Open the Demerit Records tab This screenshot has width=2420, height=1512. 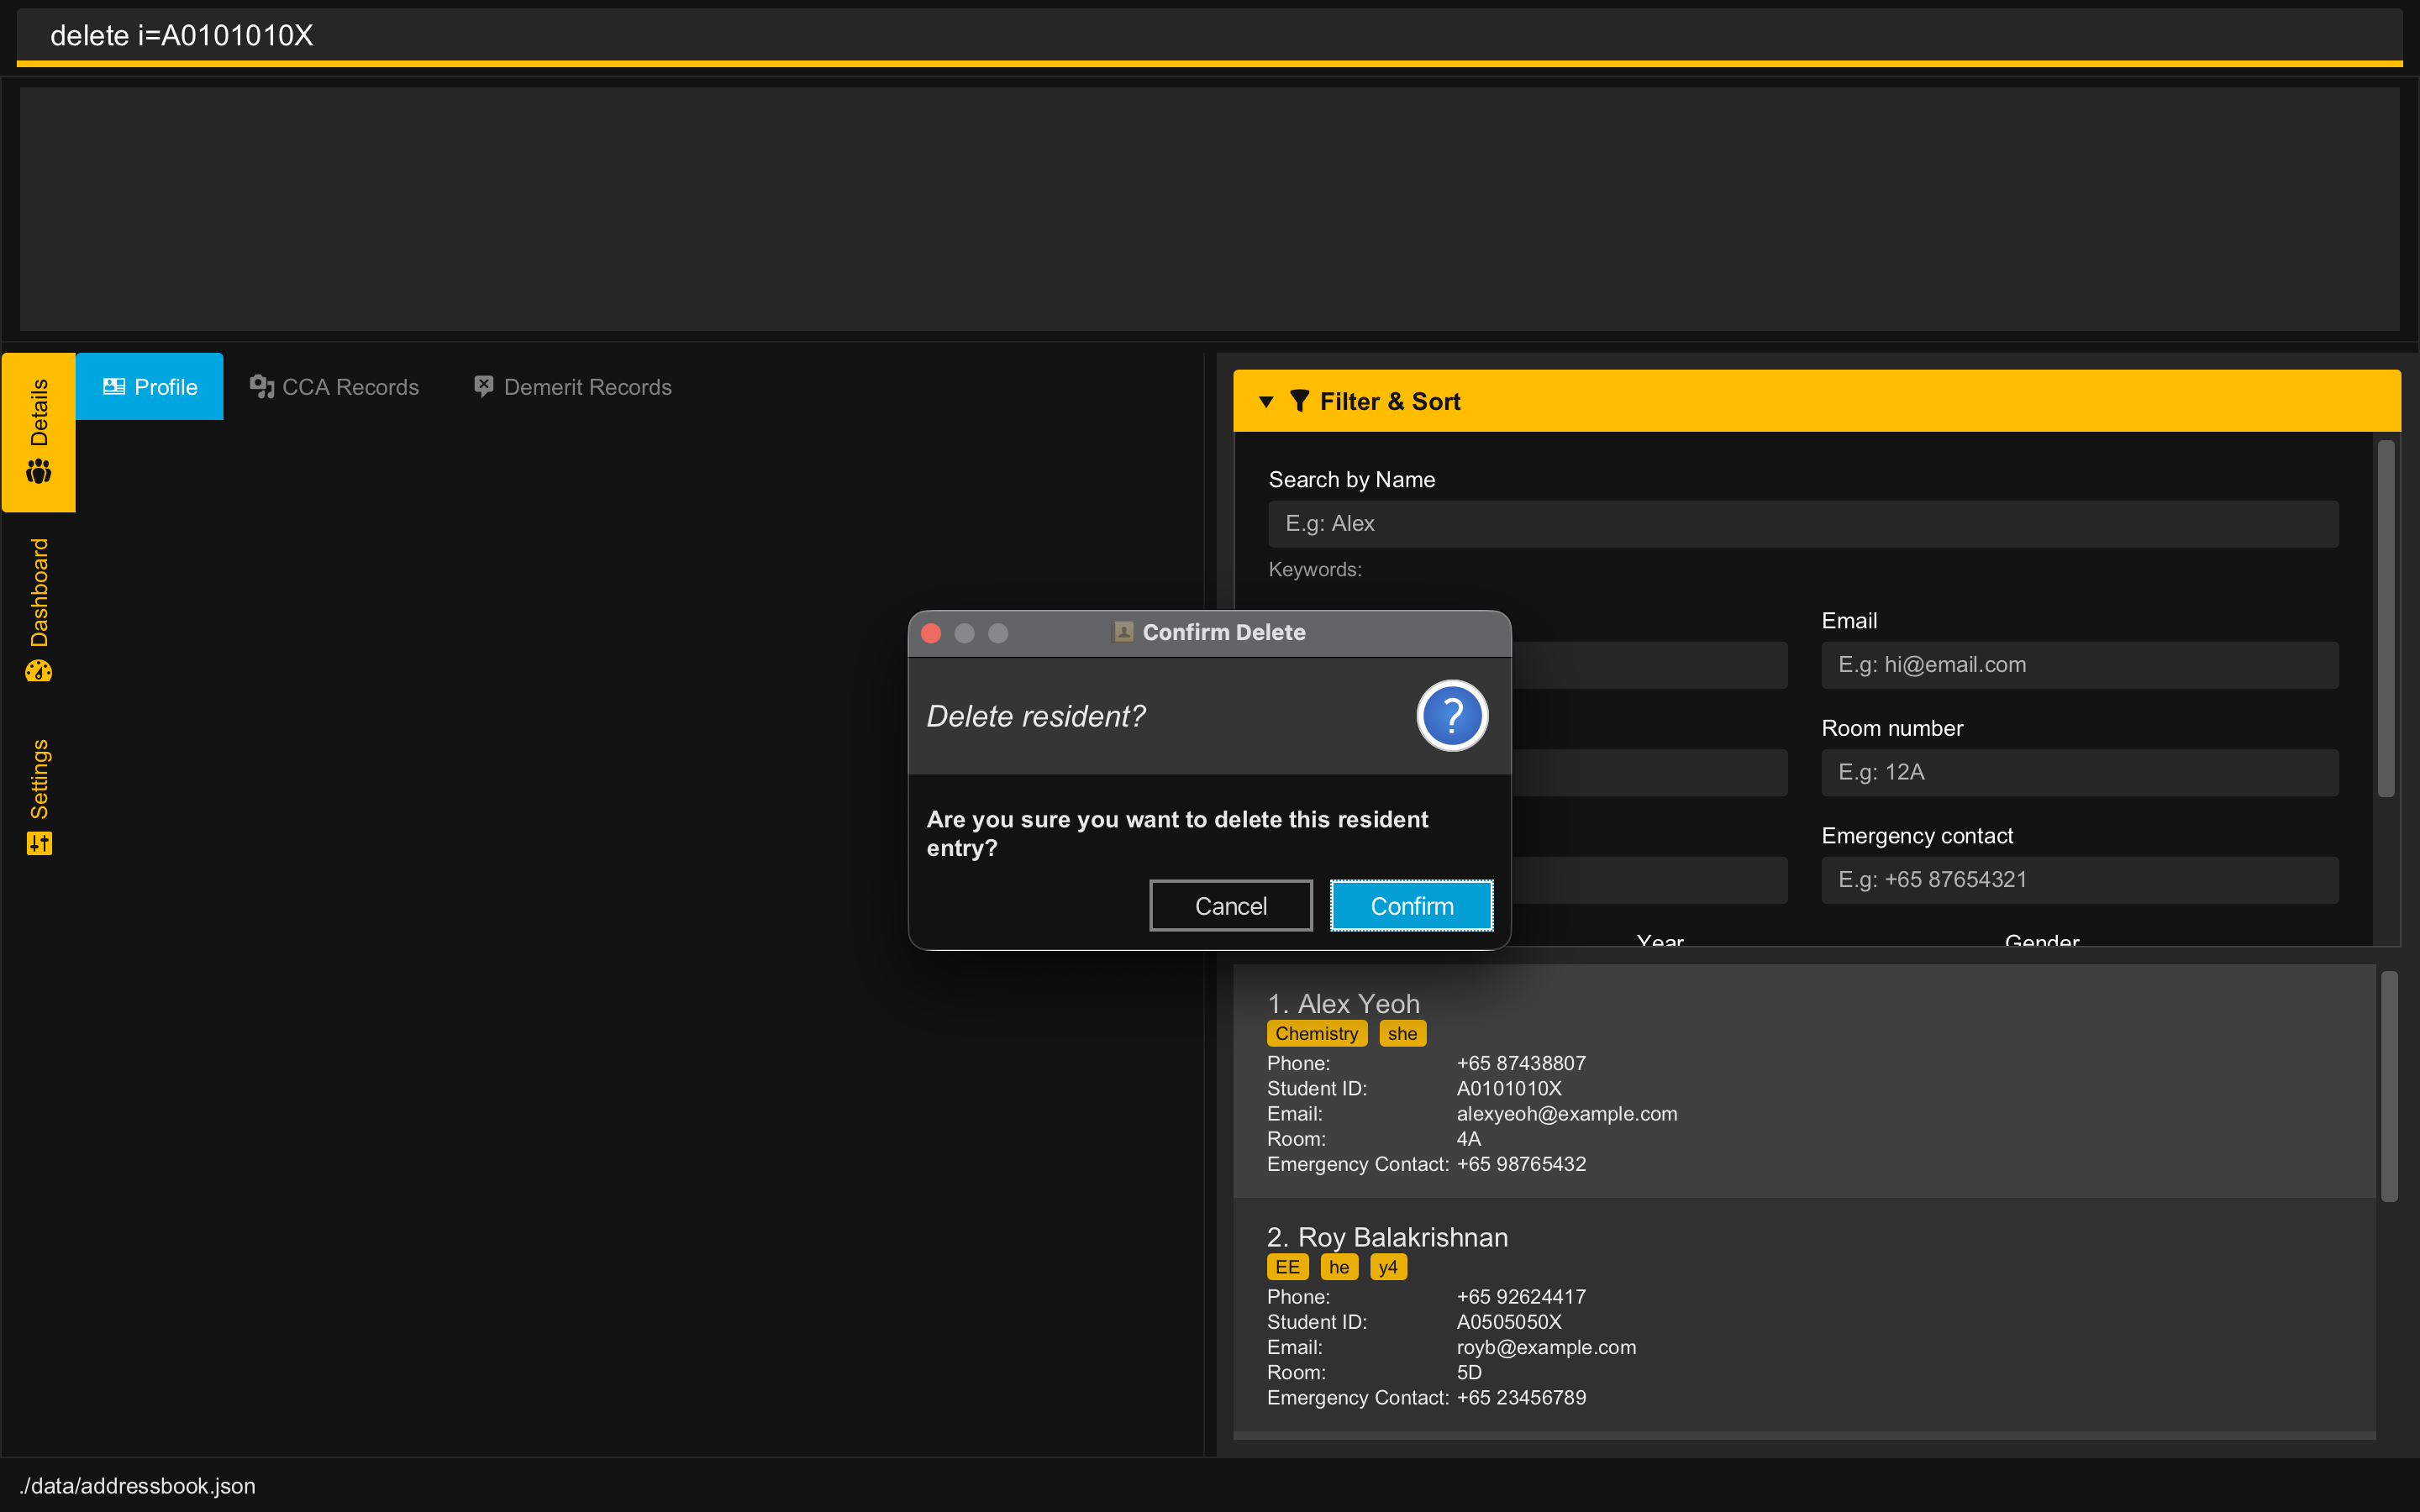[x=587, y=387]
